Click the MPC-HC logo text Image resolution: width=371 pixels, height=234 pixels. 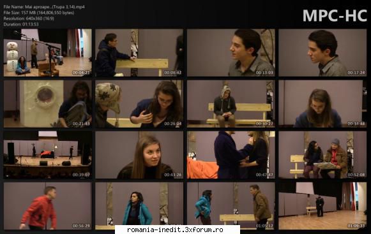point(335,16)
